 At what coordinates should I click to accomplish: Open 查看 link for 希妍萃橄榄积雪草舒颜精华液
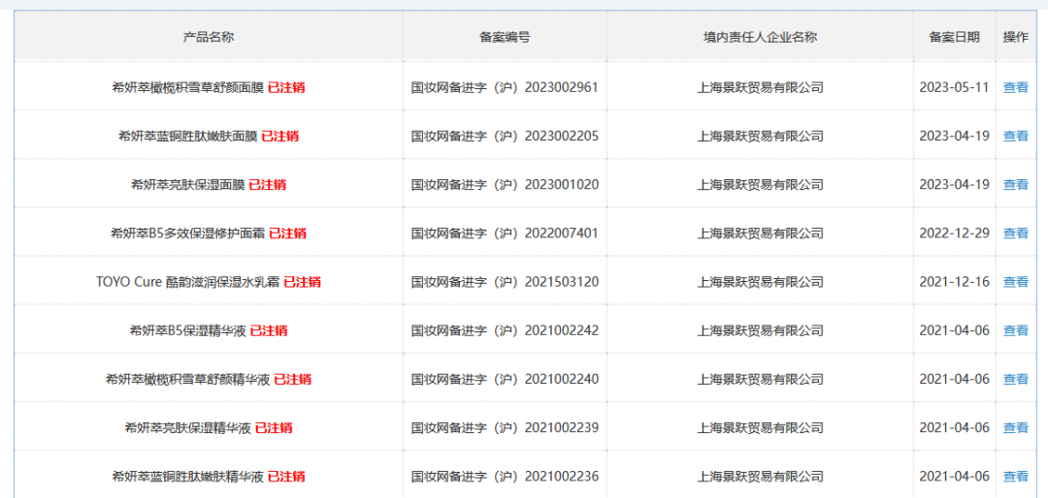click(1015, 379)
